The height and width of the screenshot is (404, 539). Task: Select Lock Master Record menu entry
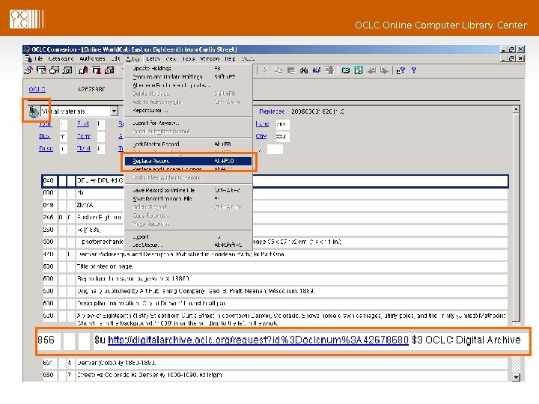click(188, 144)
